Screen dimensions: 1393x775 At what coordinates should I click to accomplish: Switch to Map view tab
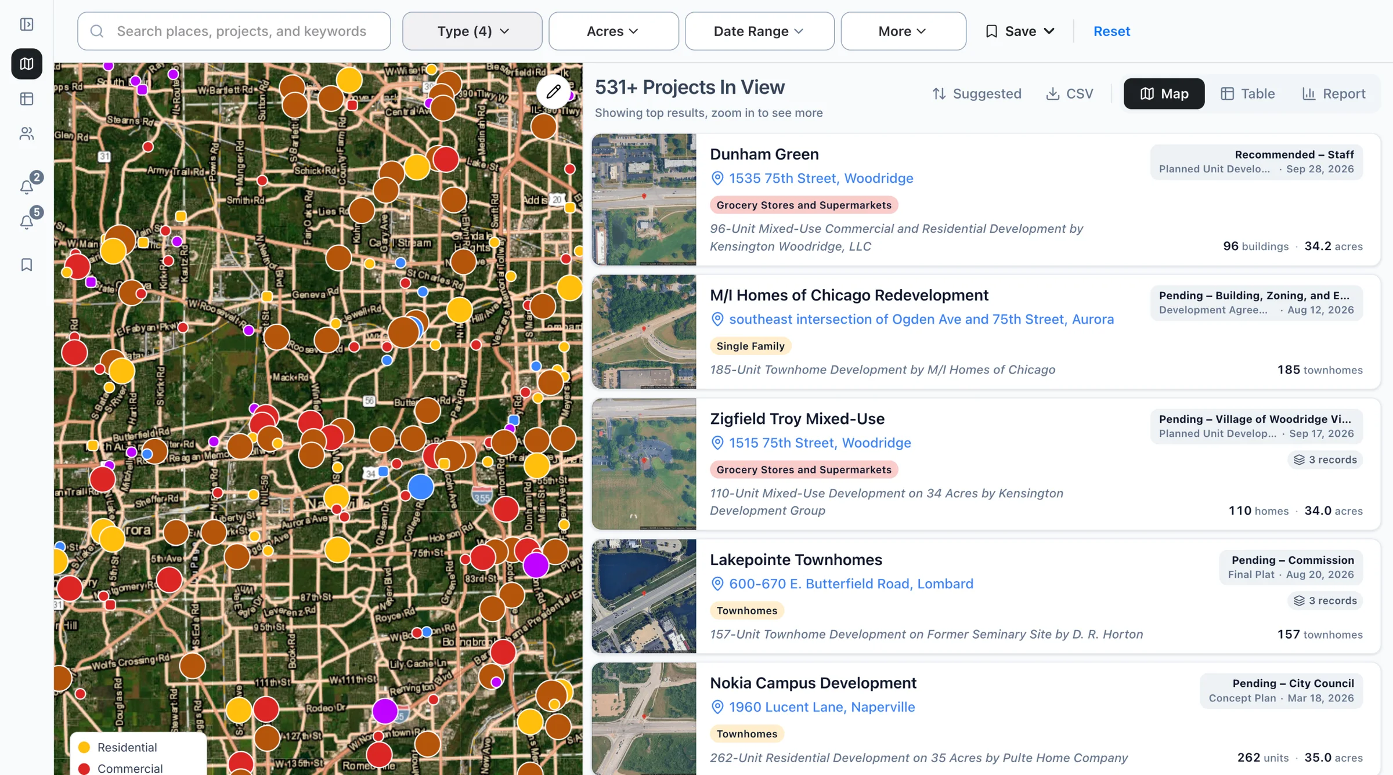tap(1164, 93)
